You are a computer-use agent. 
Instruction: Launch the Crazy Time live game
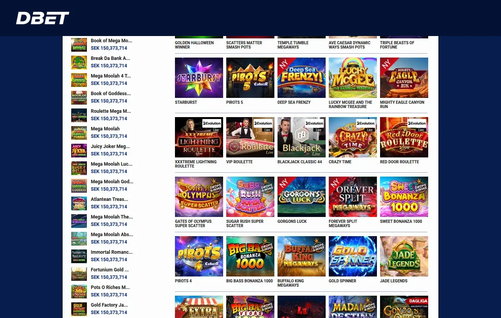(353, 137)
